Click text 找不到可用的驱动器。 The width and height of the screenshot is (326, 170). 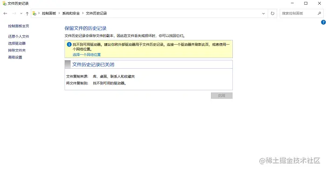109,83
